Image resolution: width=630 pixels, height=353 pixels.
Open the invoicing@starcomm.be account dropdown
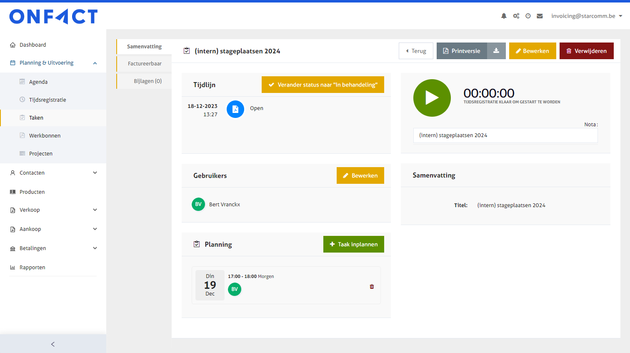point(586,16)
